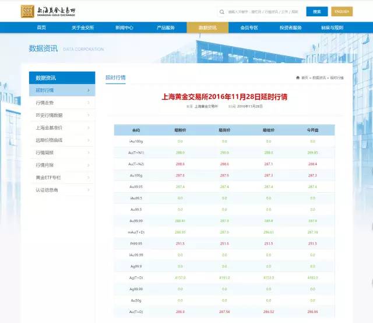Select Au(T+N1) contract row

[224, 152]
